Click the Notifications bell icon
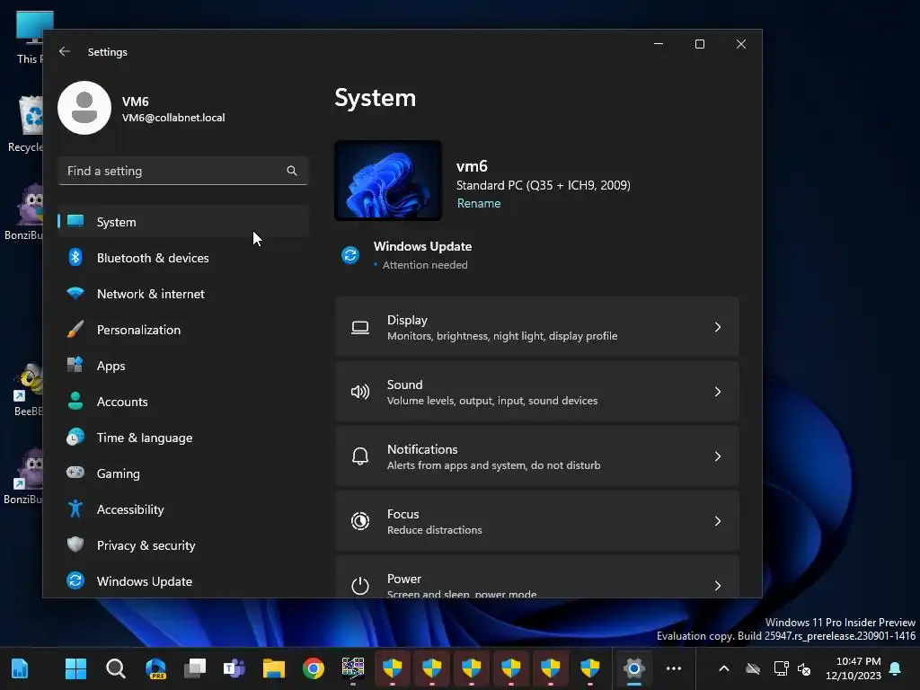Viewport: 920px width, 690px height. pos(360,456)
